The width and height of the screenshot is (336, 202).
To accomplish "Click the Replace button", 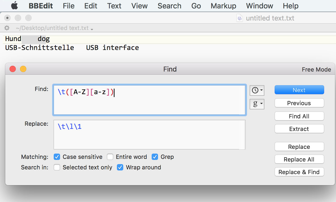I will coord(299,147).
